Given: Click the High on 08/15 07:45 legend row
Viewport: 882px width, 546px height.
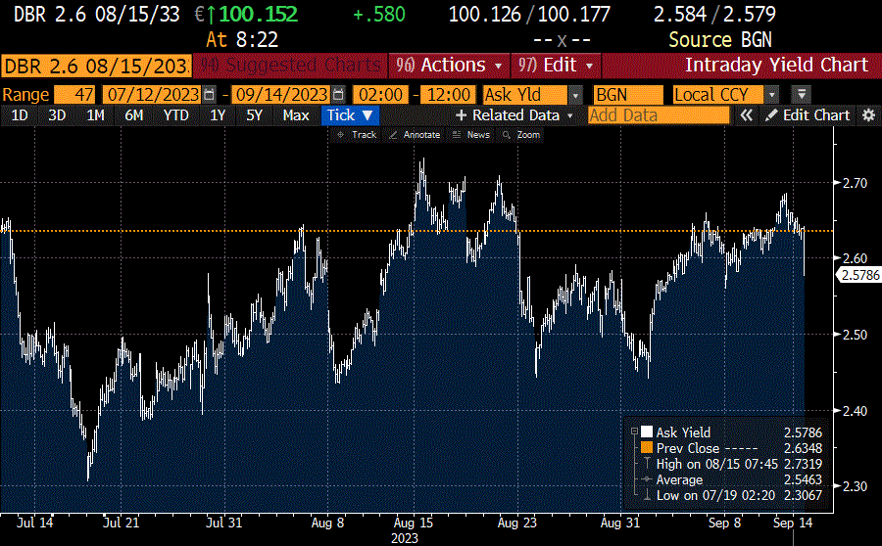Looking at the screenshot, I should click(733, 464).
